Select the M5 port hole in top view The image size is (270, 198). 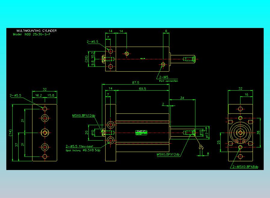point(163,64)
